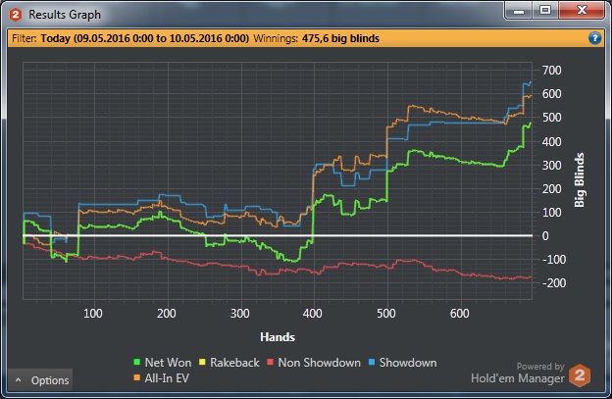The height and width of the screenshot is (399, 612).
Task: Click the Winnings 475,6 big blinds text
Action: (x=317, y=38)
